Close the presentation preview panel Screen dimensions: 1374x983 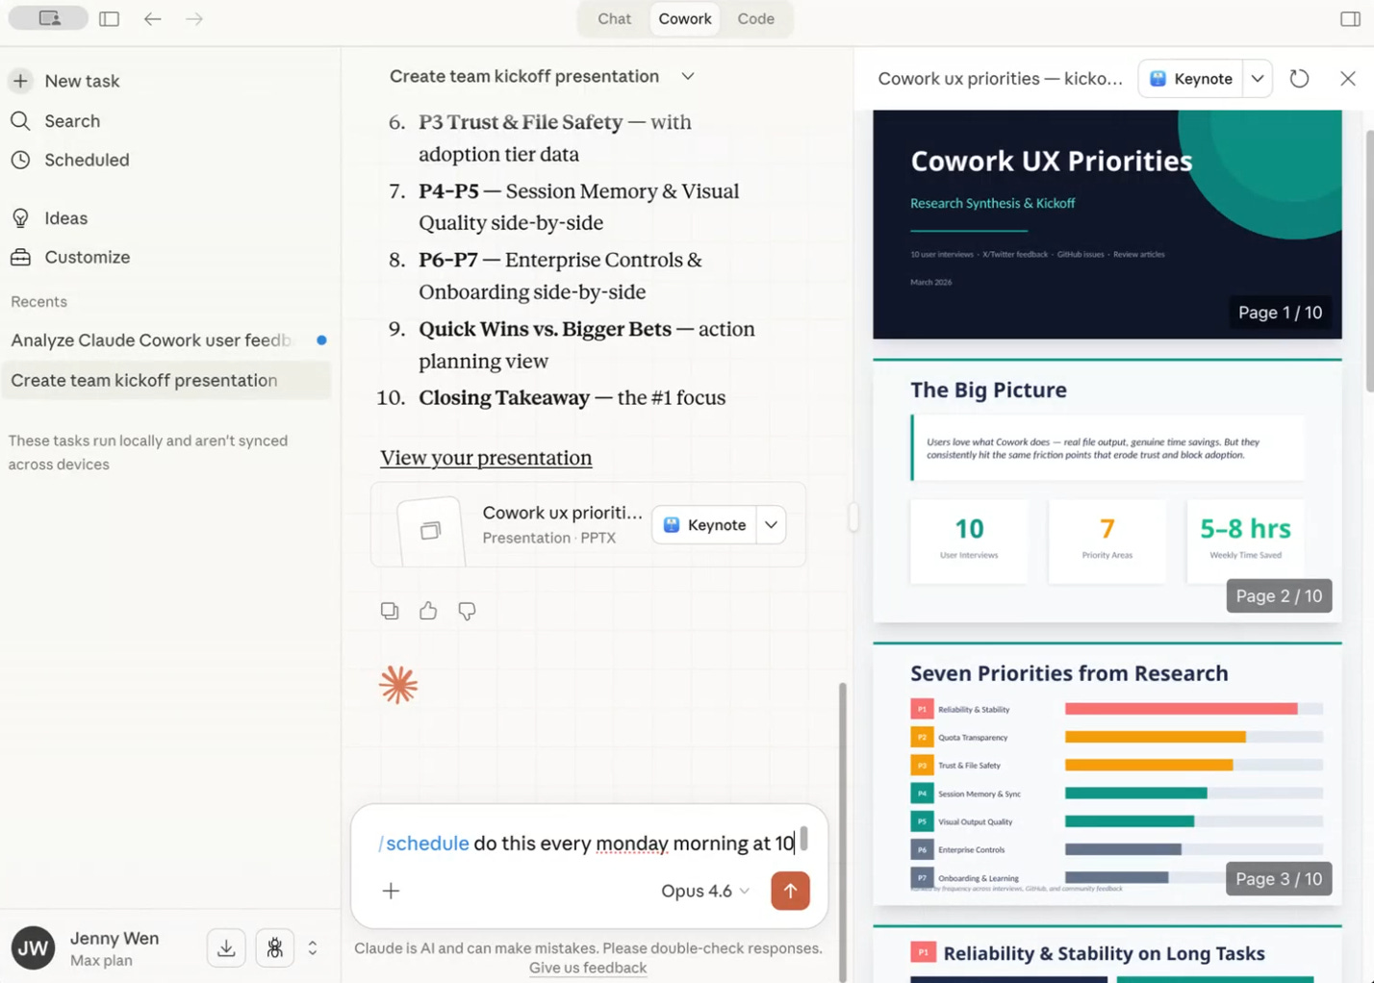(x=1347, y=79)
